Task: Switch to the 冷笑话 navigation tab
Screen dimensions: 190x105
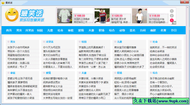Action: point(29,30)
